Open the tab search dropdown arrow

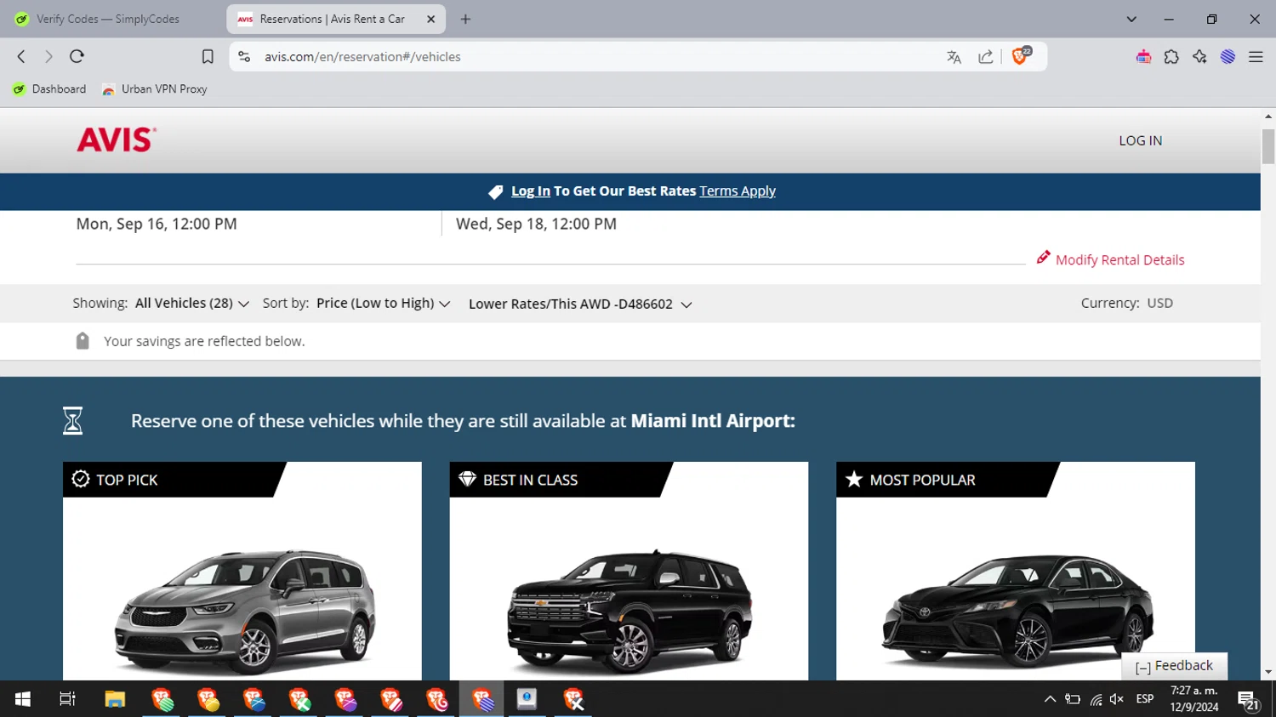(x=1131, y=19)
